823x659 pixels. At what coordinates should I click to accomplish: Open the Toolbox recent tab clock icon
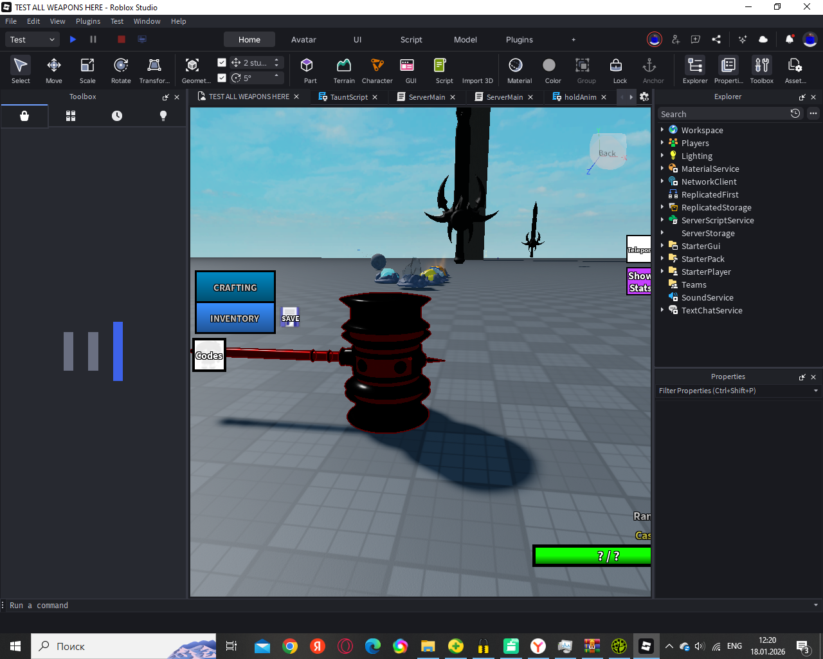click(117, 116)
